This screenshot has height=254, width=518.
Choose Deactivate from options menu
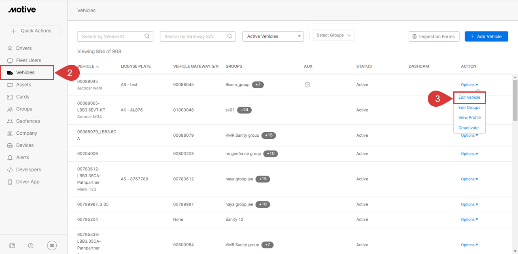tap(469, 128)
